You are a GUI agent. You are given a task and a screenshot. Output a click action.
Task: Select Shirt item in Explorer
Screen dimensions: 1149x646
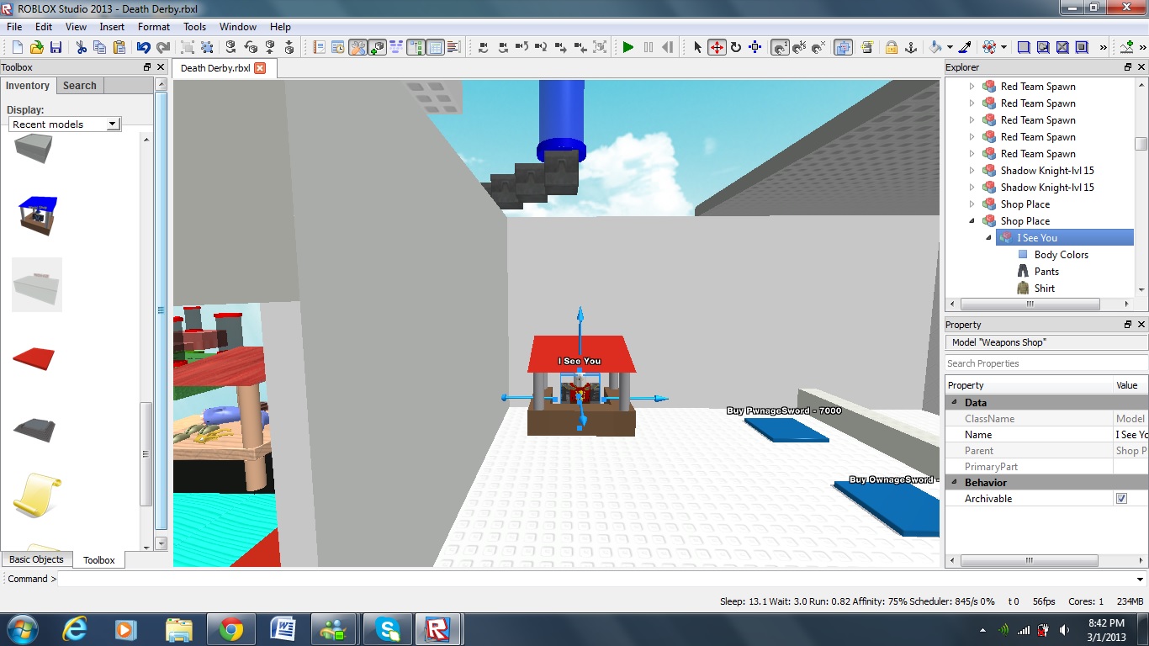click(1044, 289)
